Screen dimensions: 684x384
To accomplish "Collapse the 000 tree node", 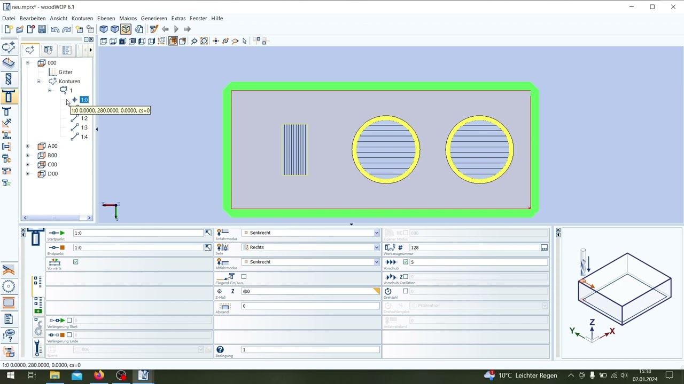I will 28,63.
